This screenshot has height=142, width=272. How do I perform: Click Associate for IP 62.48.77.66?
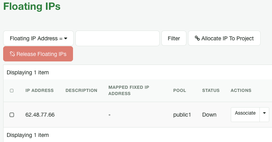coord(245,115)
